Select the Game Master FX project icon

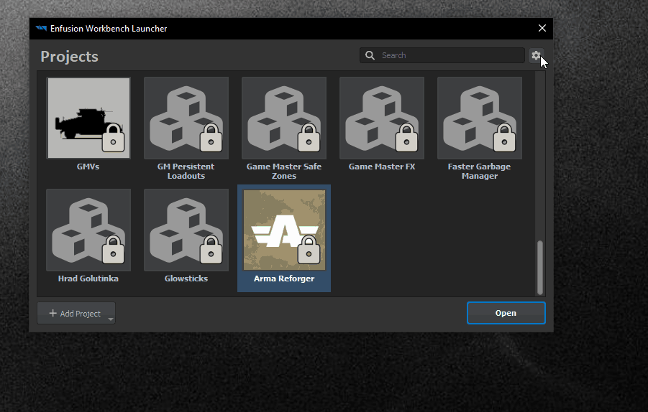coord(382,118)
